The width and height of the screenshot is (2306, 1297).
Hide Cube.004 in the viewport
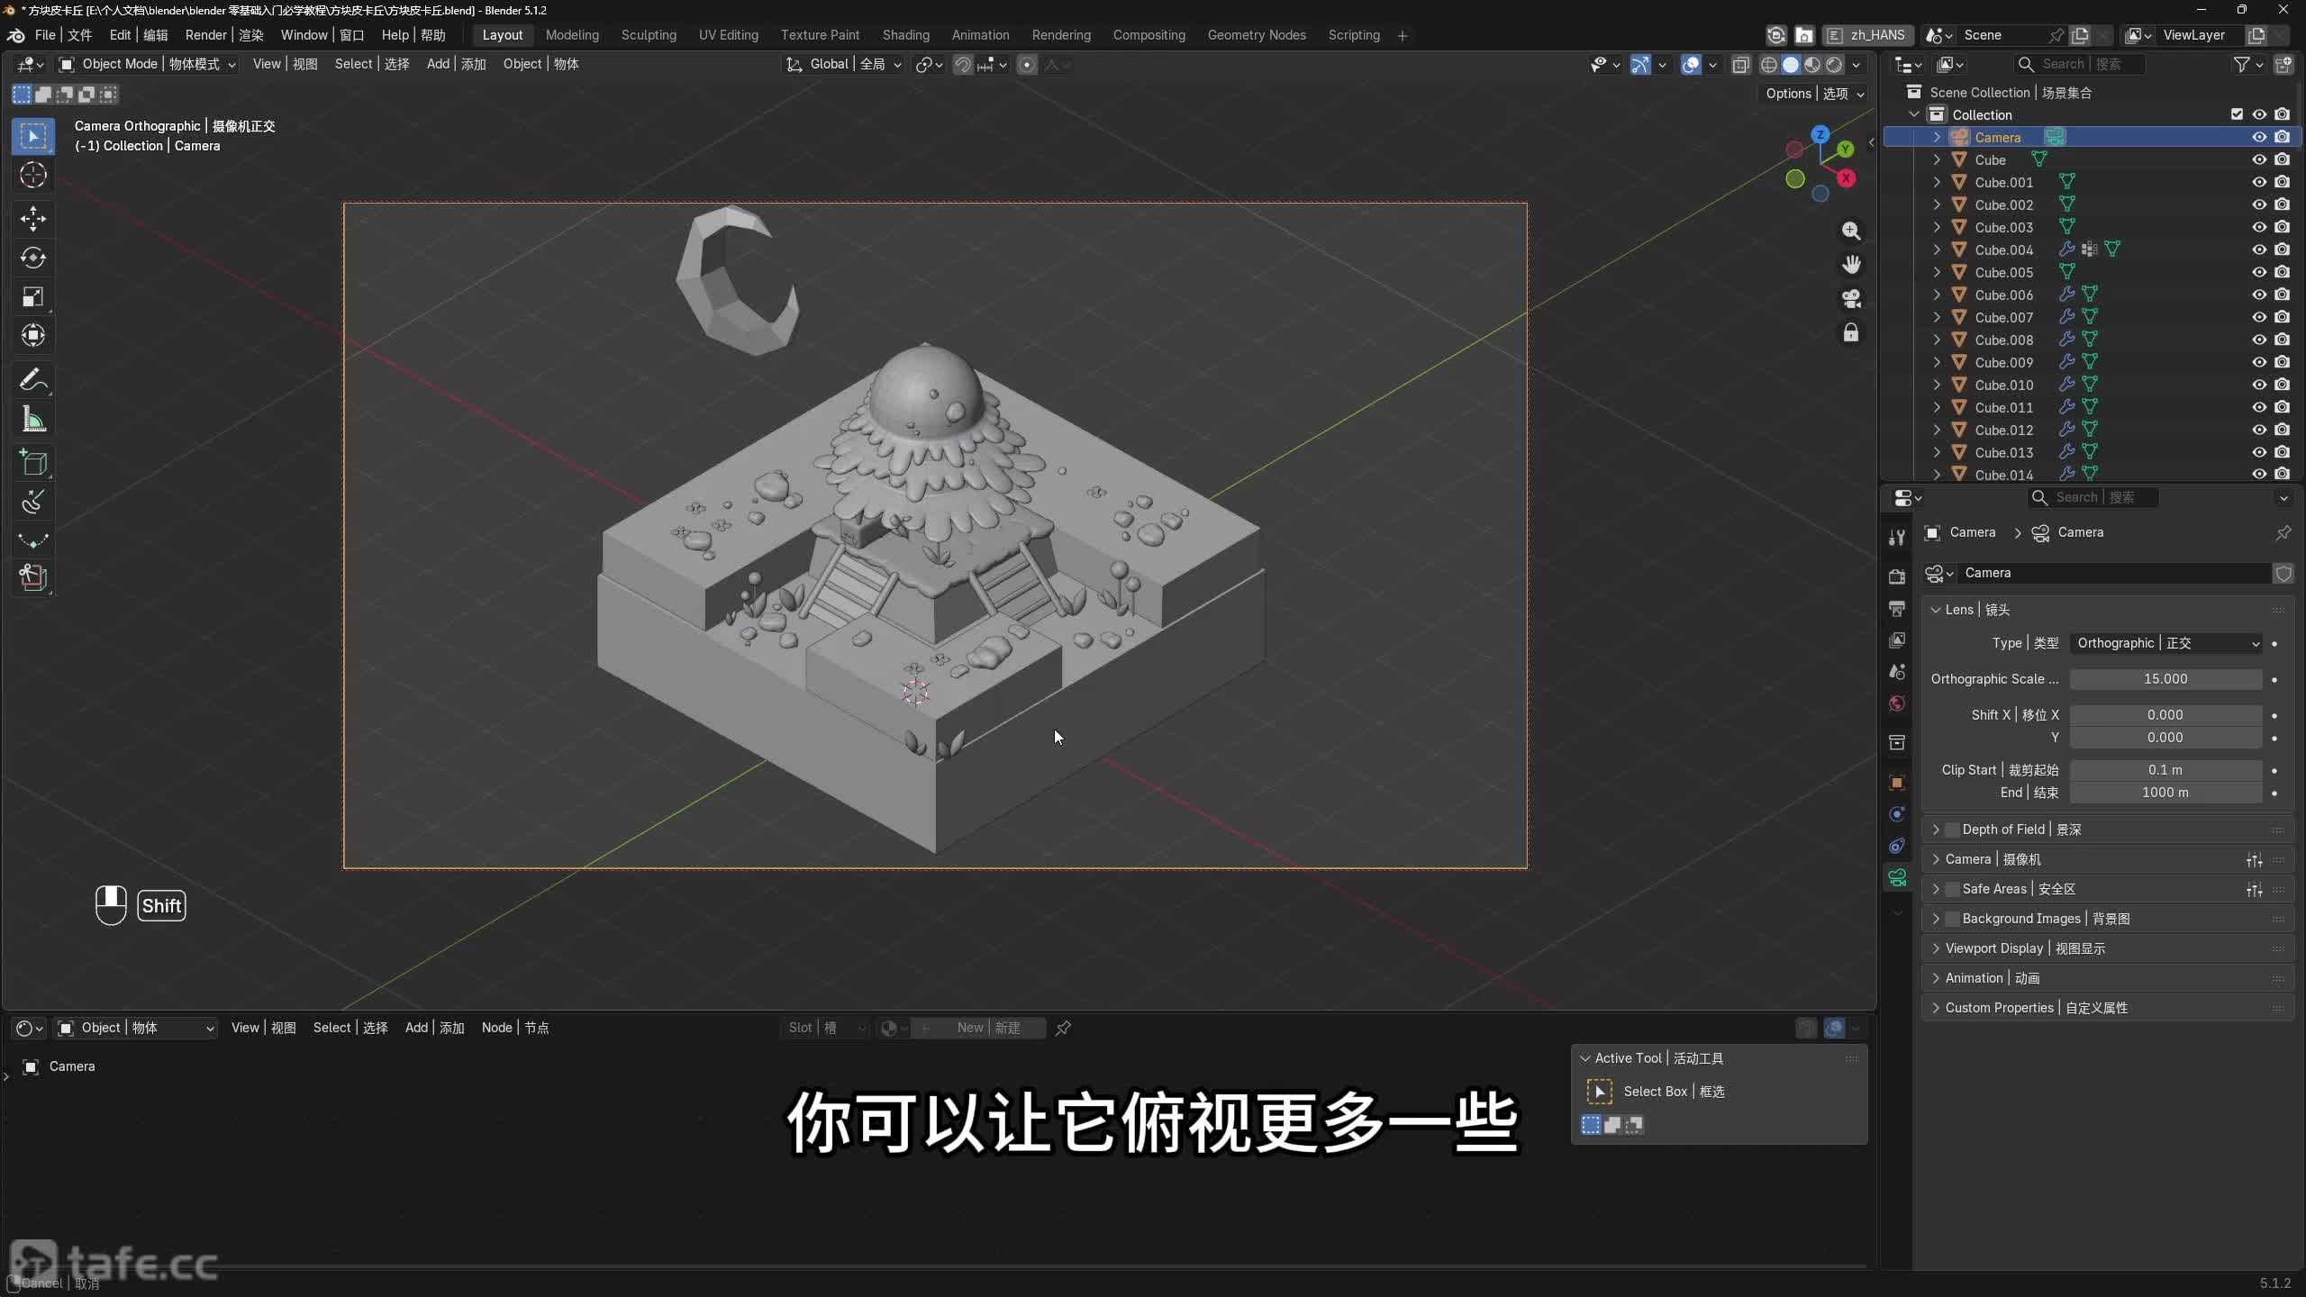coord(2259,249)
